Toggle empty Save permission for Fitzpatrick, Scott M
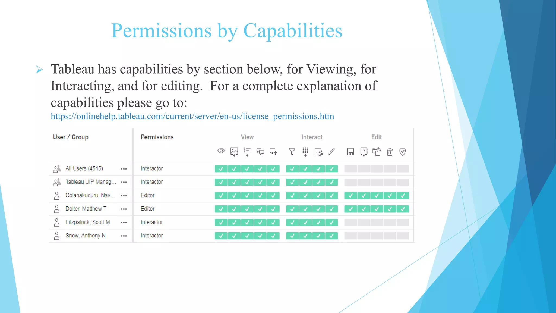Viewport: 556px width, 313px height. 351,223
